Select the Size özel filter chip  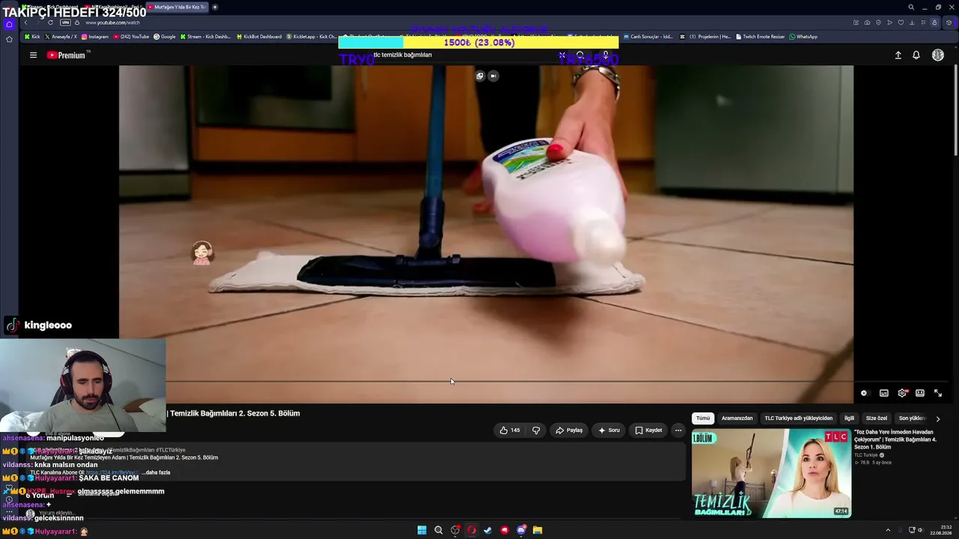click(877, 418)
